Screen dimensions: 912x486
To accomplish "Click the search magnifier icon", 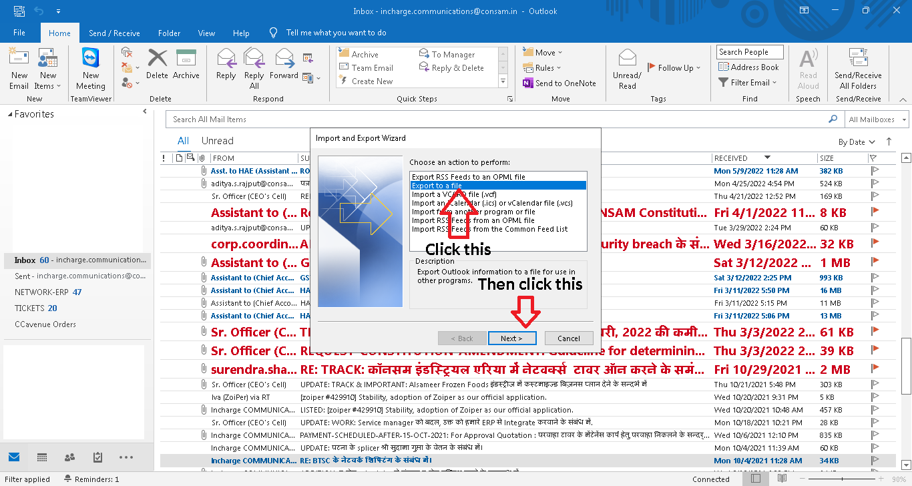I will click(x=833, y=119).
